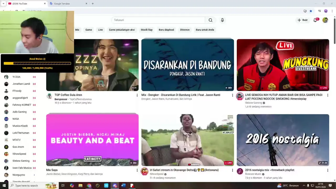
Task: Open a new browser tab
Action: tap(93, 4)
